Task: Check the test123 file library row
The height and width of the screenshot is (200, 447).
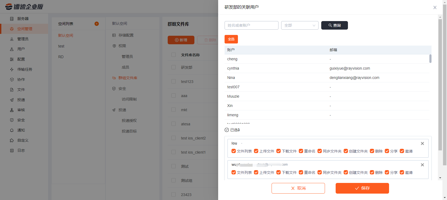Action: 174,81
